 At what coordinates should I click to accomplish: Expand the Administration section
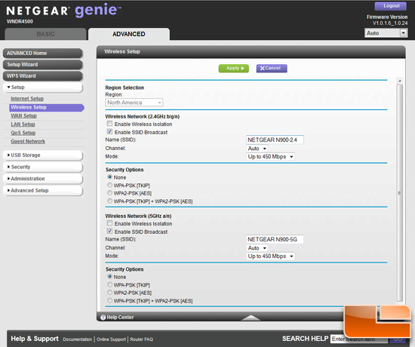(x=43, y=179)
